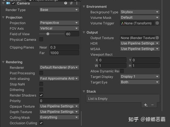Click the Priority input field
Viewport: 170px width, 127px height.
pyautogui.click(x=59, y=101)
